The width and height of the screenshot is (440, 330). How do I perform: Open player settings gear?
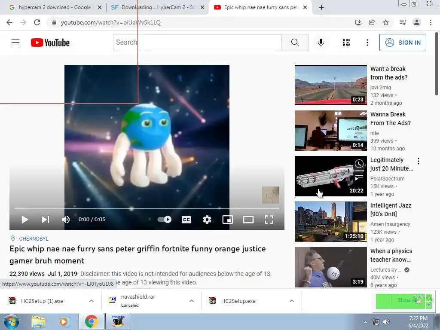click(x=207, y=220)
